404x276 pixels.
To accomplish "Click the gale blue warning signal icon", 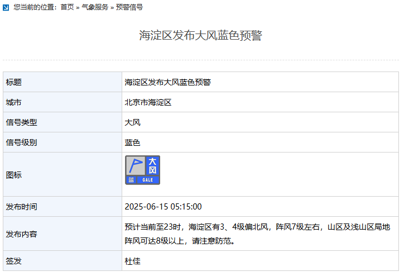I will coord(142,170).
